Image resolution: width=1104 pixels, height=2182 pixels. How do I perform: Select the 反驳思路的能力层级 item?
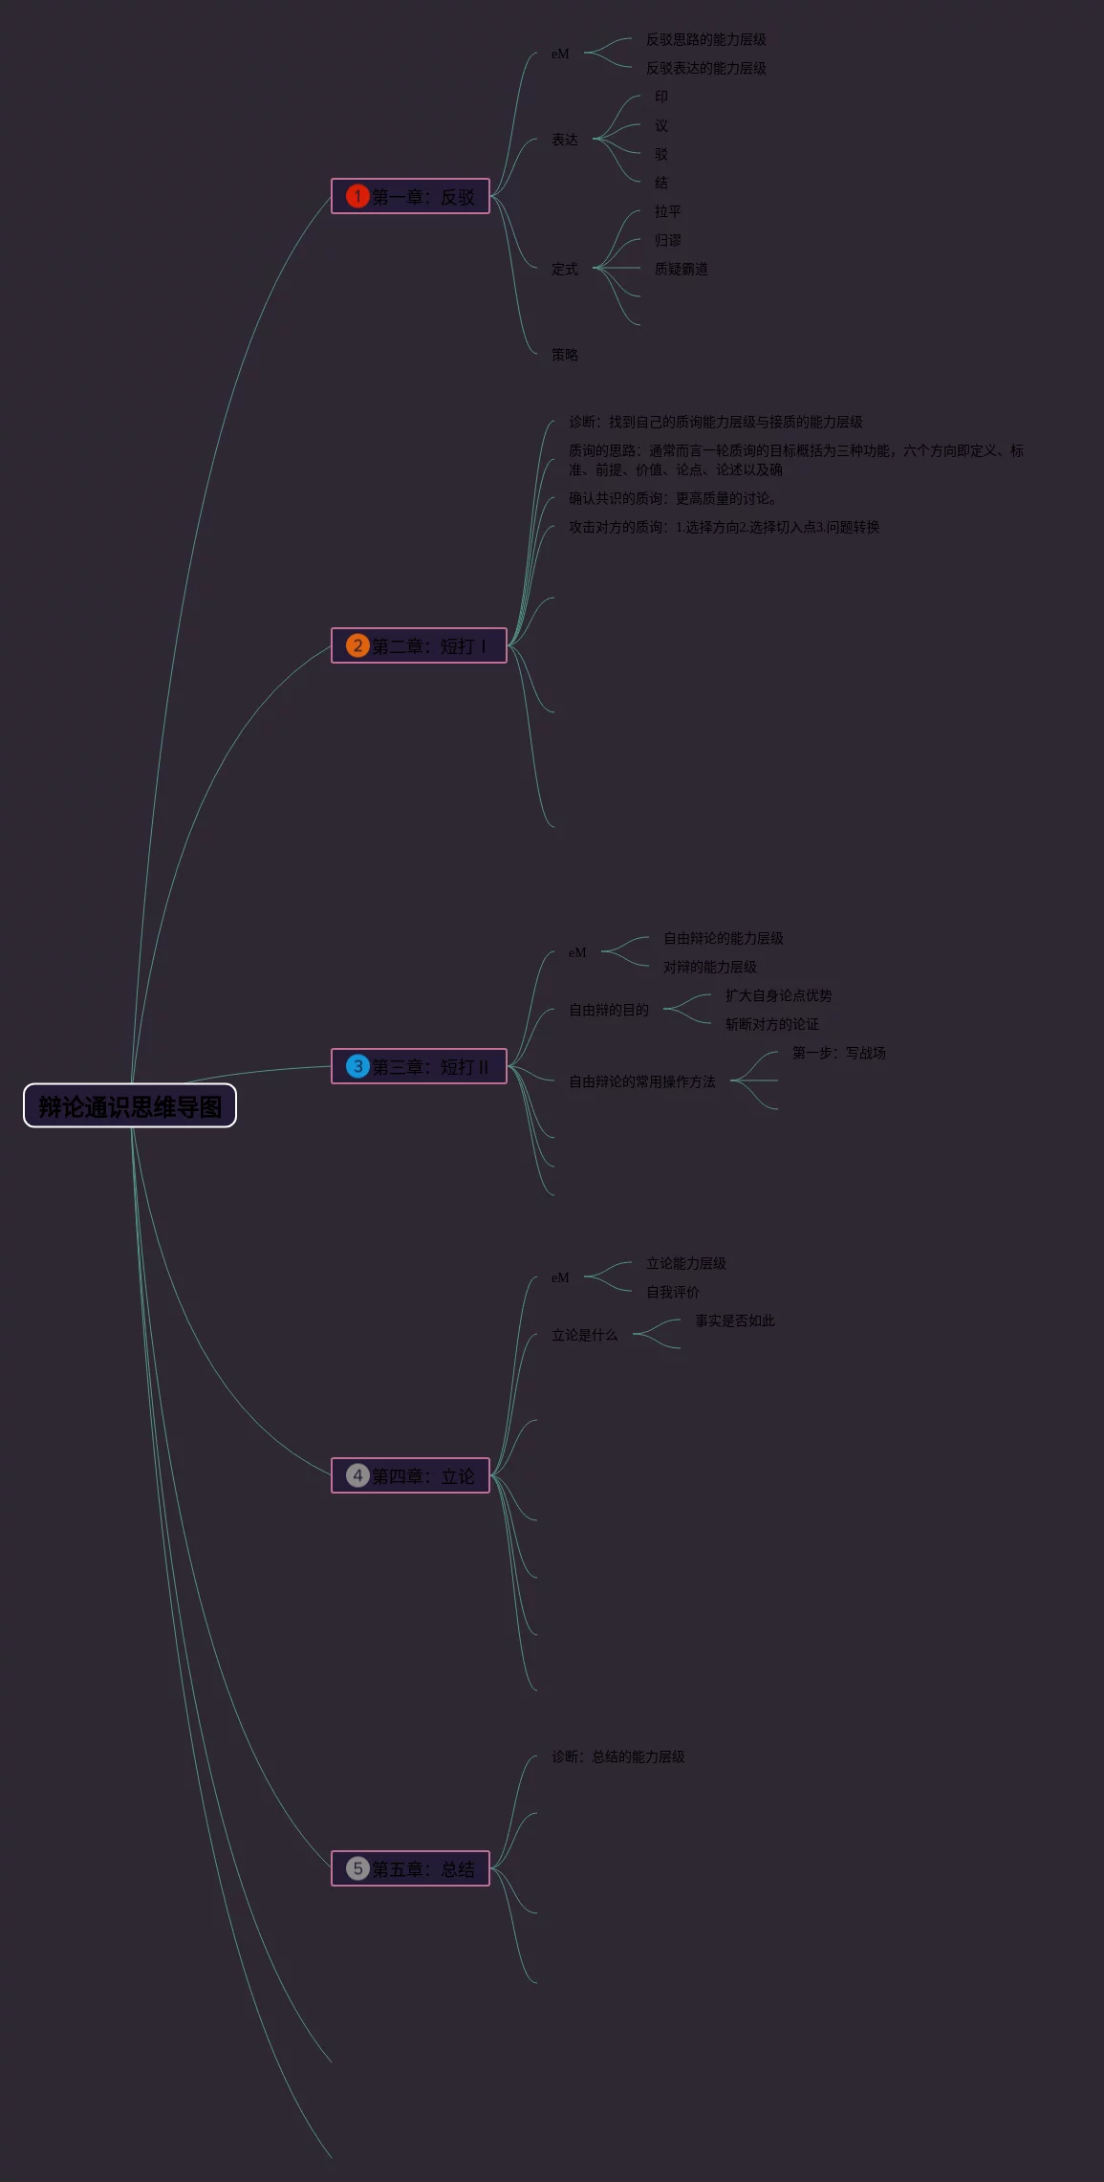click(x=706, y=39)
